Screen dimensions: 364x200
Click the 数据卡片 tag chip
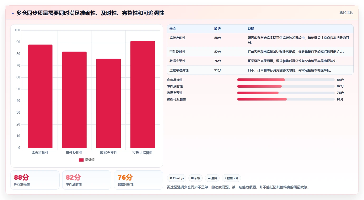(x=231, y=178)
